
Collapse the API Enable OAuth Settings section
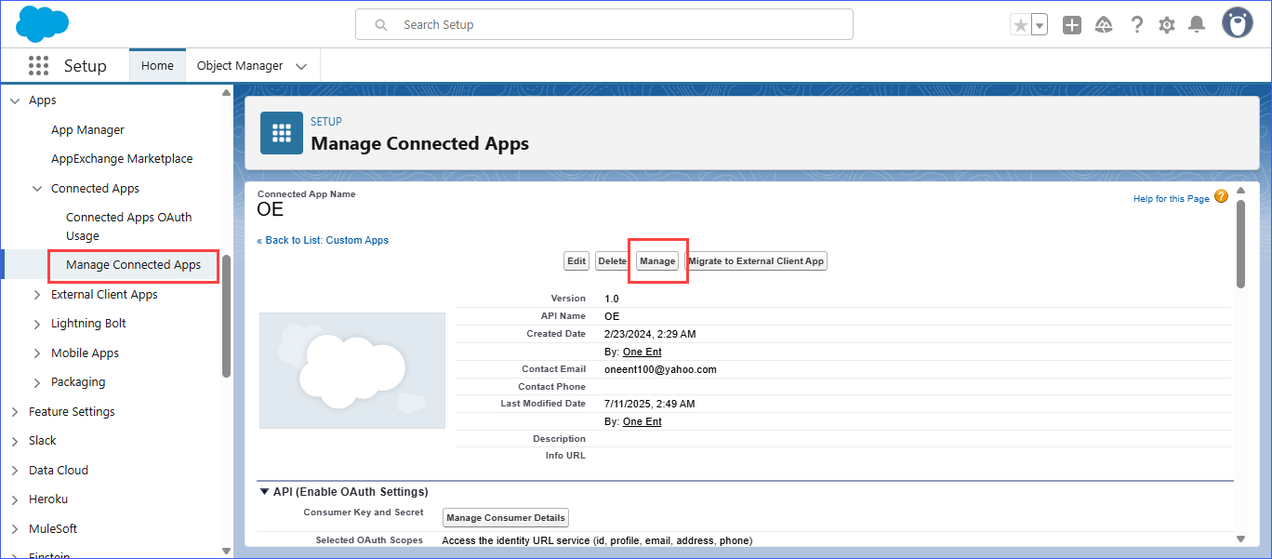click(x=263, y=491)
